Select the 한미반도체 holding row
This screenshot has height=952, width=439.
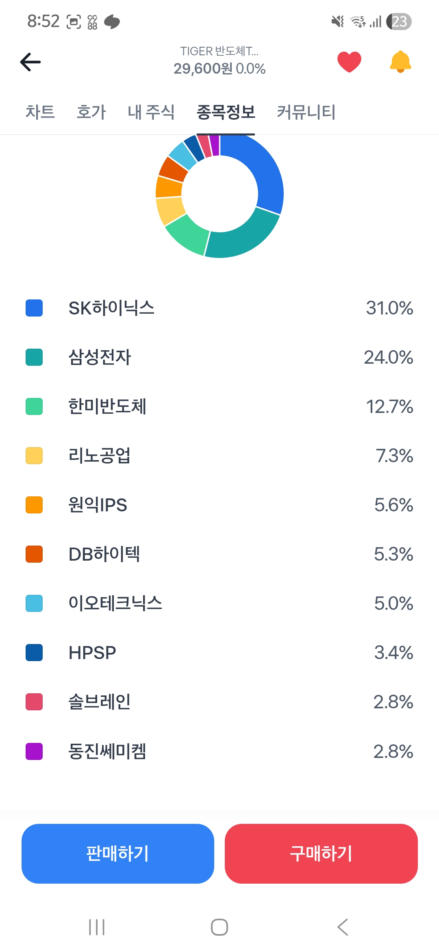pos(219,406)
